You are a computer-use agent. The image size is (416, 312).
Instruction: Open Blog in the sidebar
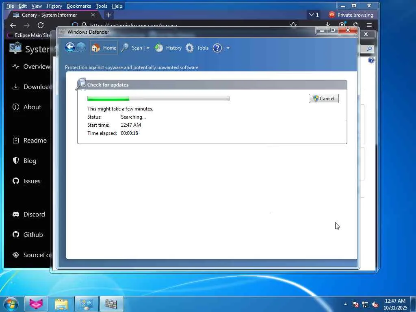click(x=24, y=160)
